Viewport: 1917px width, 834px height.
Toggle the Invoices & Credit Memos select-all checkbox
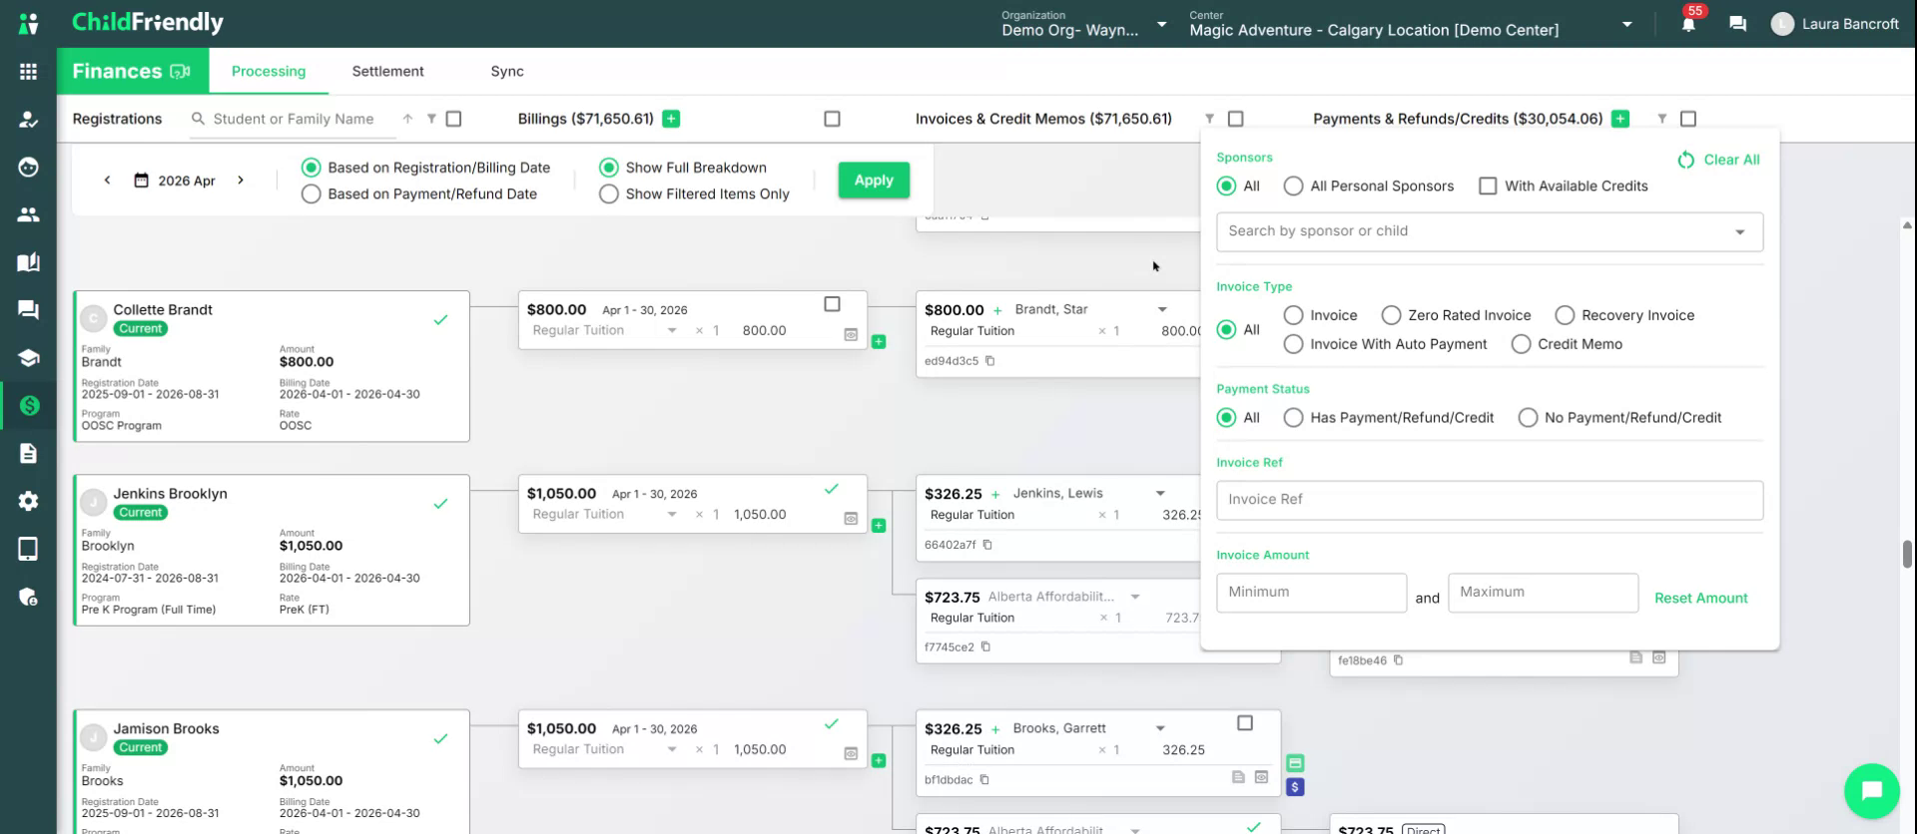pyautogui.click(x=1235, y=119)
